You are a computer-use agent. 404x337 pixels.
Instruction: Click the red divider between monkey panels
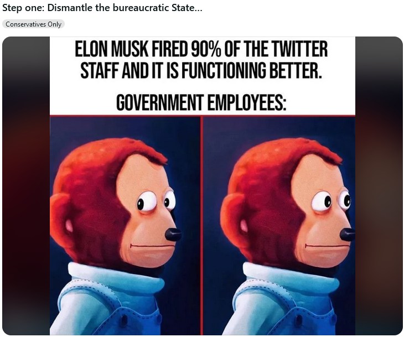(x=202, y=226)
